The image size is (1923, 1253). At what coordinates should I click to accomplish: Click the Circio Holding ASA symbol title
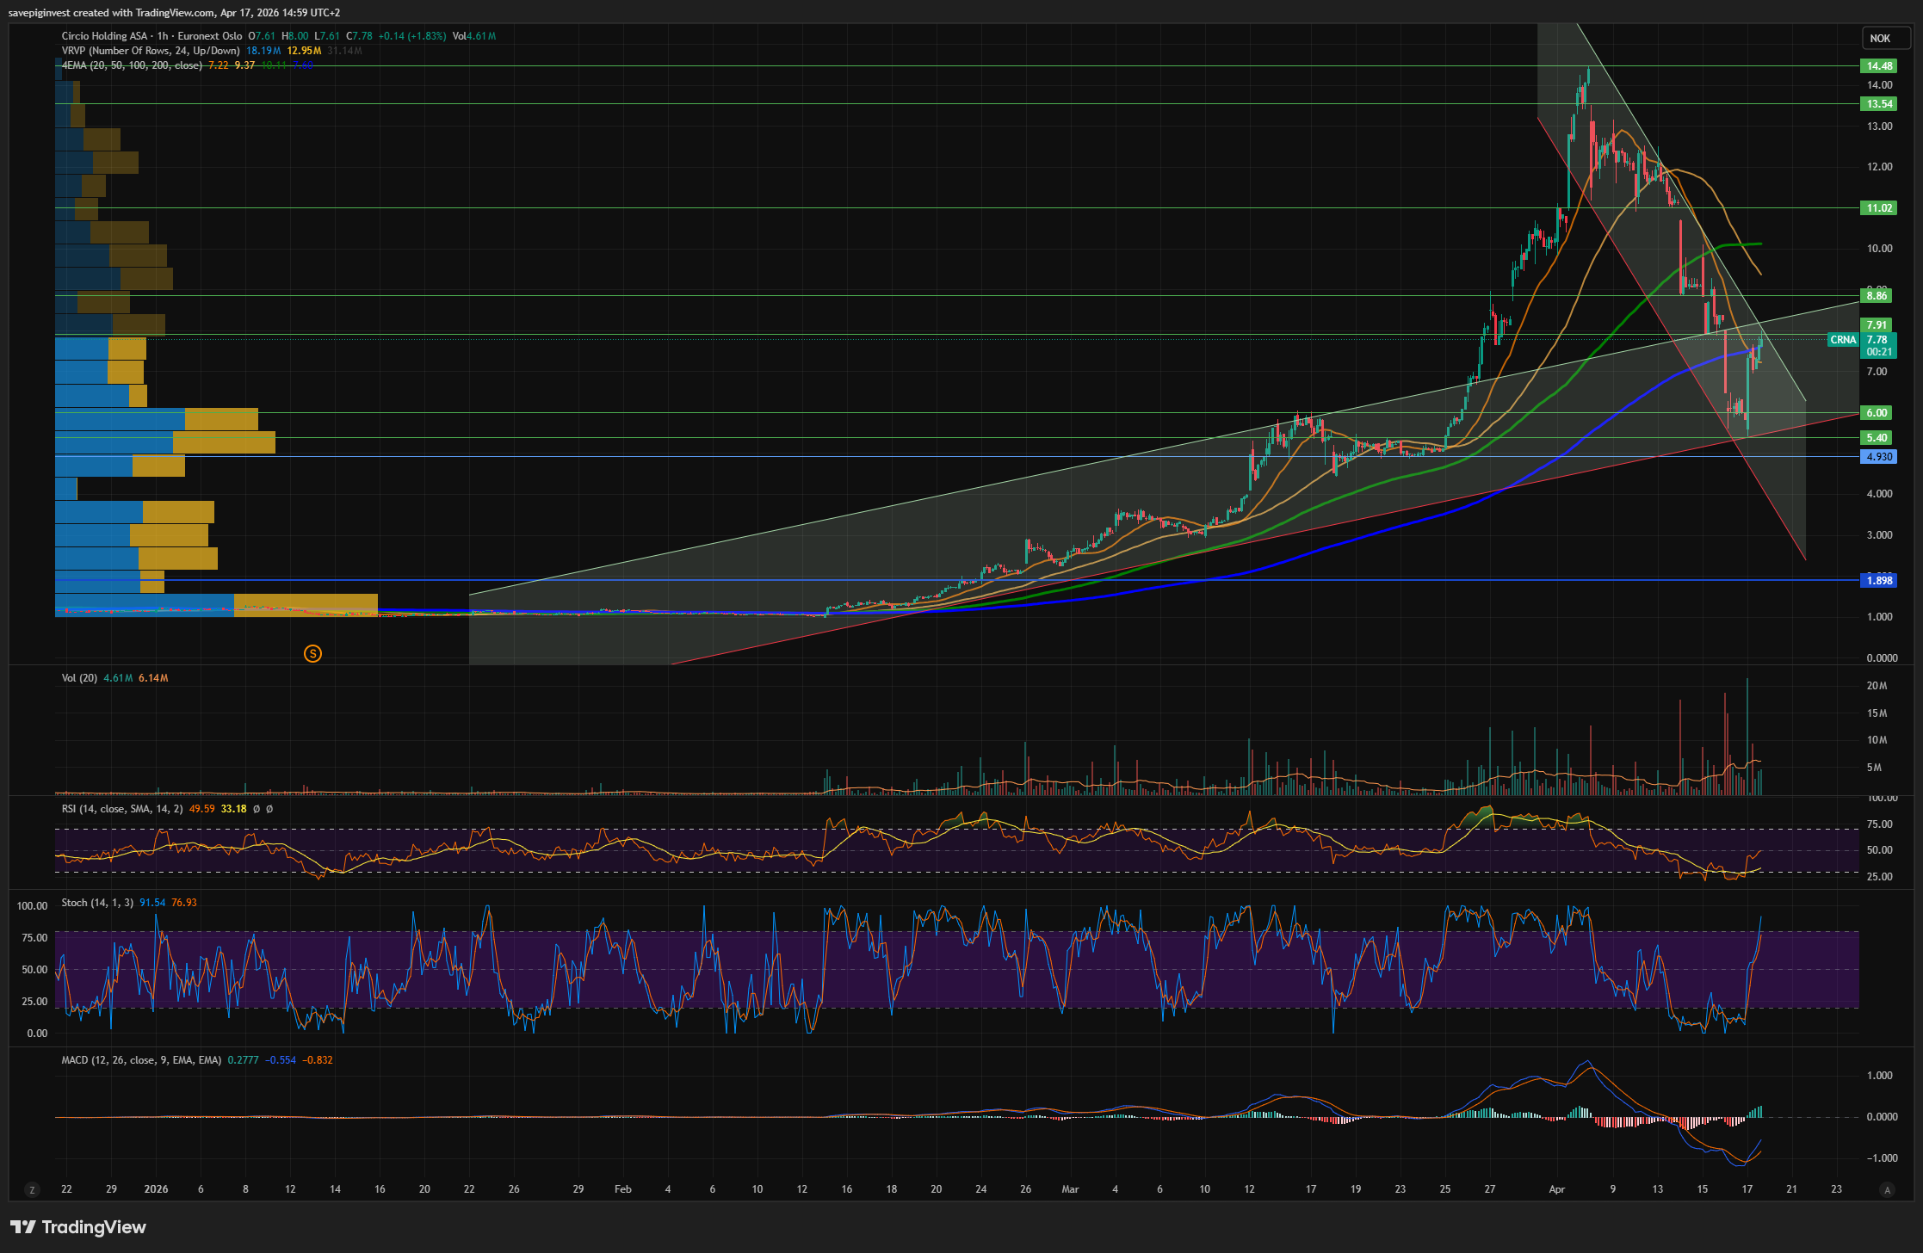pos(104,36)
